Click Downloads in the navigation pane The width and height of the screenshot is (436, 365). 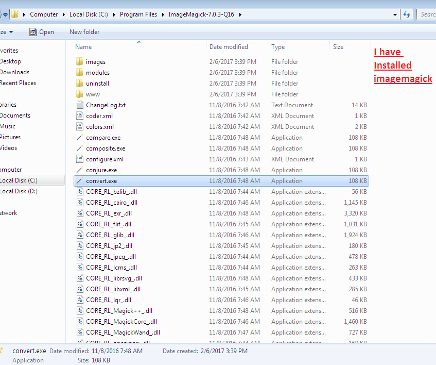14,72
